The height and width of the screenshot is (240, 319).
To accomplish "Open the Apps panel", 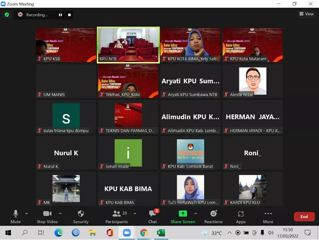I will point(241,217).
